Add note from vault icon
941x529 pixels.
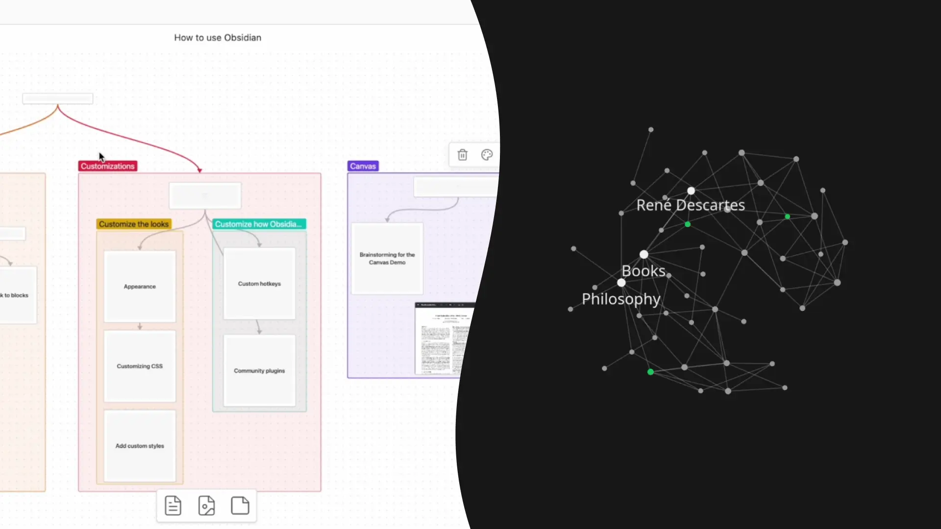pyautogui.click(x=173, y=505)
